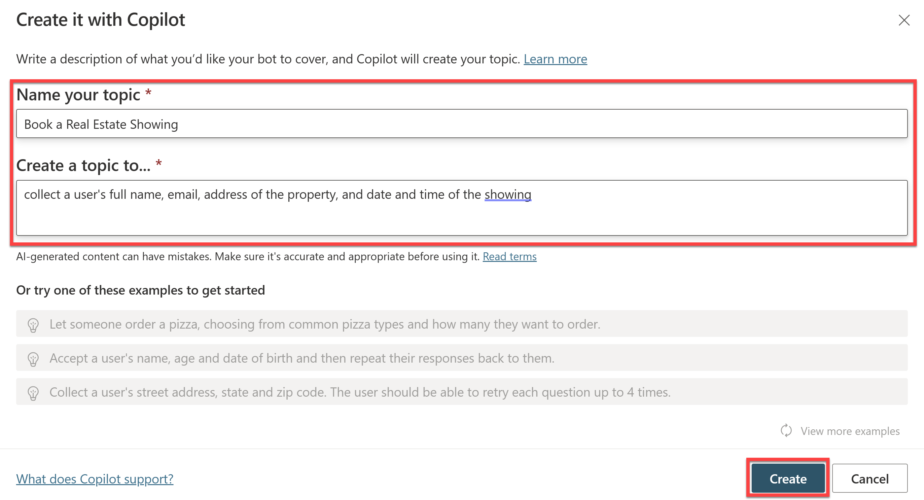The height and width of the screenshot is (500, 924).
Task: Click the 'Create a topic to...' label
Action: [84, 166]
